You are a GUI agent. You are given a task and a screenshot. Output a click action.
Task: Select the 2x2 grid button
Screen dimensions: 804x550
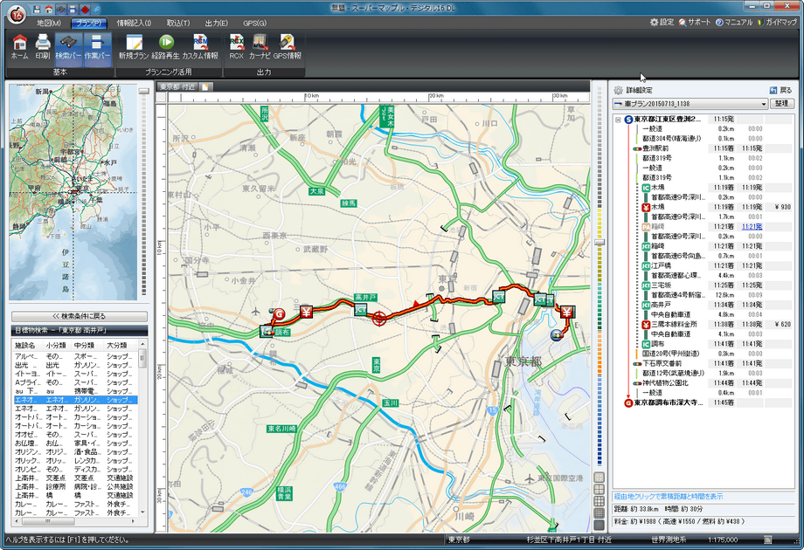599,489
